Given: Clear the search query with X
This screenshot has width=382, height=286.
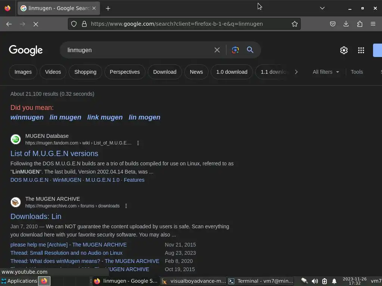Looking at the screenshot, I should click(217, 50).
